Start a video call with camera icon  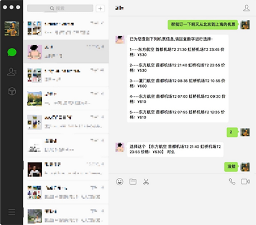(x=245, y=181)
